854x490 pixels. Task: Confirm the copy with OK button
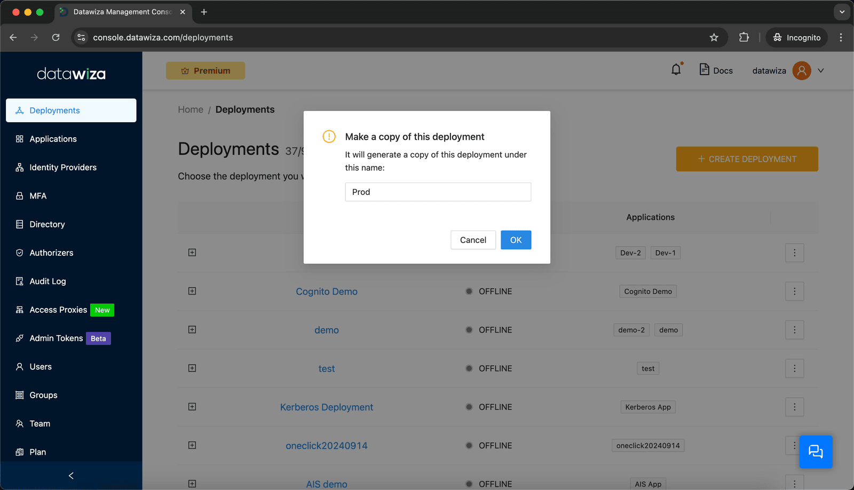pyautogui.click(x=516, y=240)
